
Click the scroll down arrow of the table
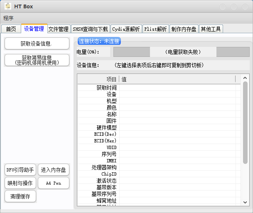pyautogui.click(x=245, y=202)
